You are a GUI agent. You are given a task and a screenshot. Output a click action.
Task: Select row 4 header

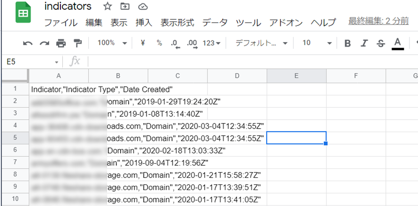[x=15, y=125]
